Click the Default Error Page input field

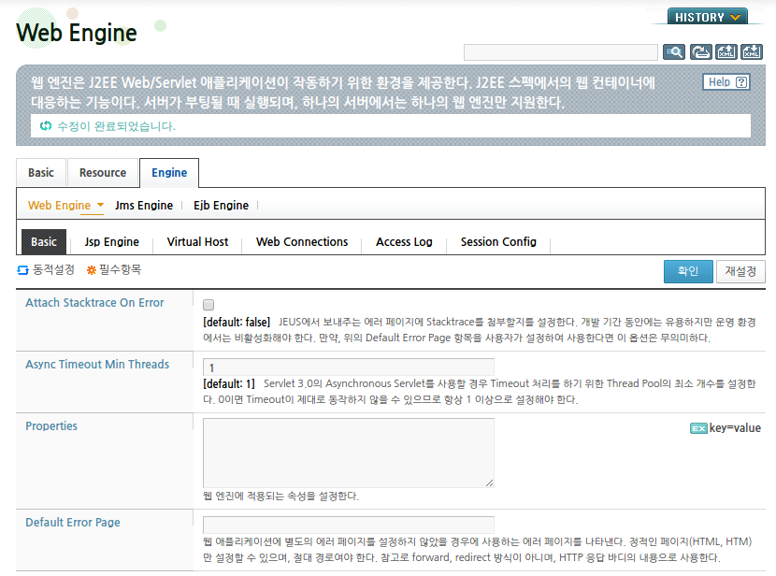(x=349, y=525)
